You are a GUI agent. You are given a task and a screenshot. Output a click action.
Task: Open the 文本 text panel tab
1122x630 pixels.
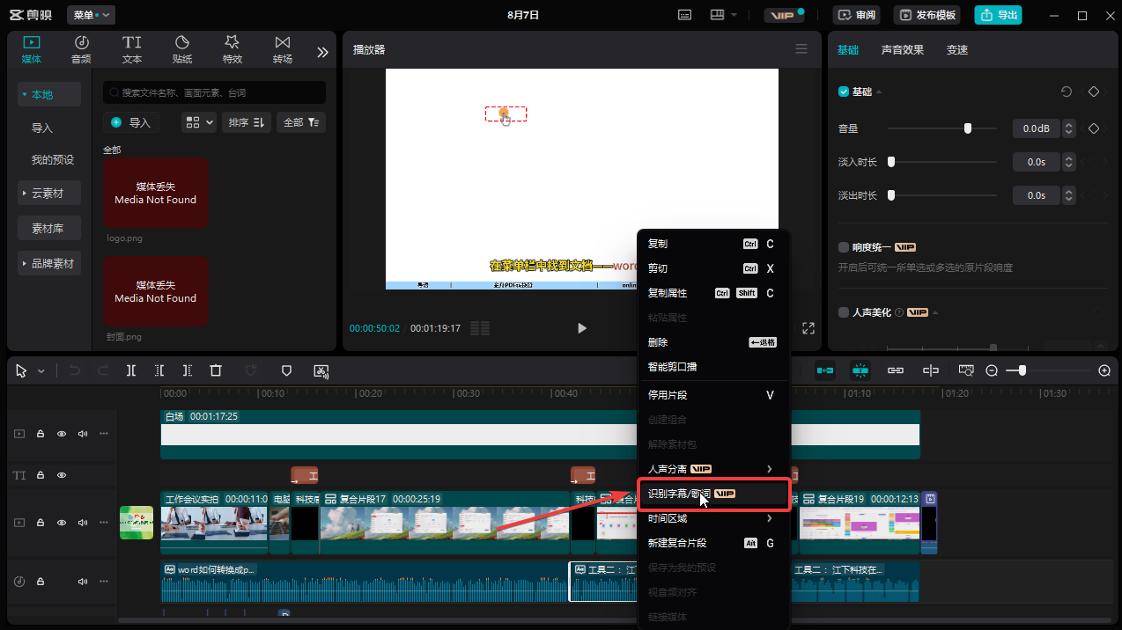tap(131, 49)
